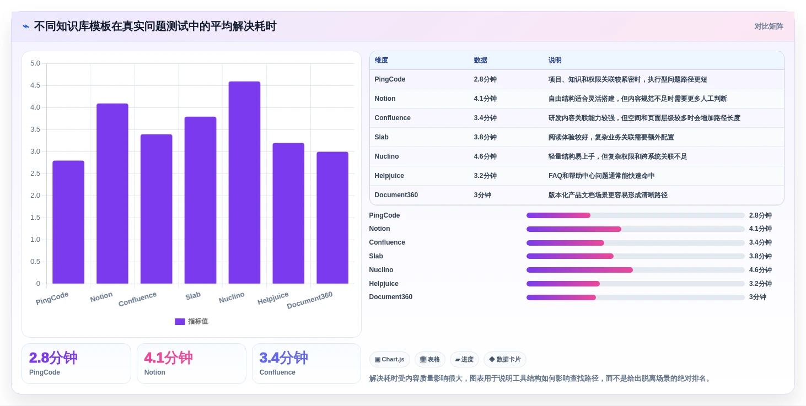
Task: Click the 表格 tag chip
Action: tap(430, 360)
